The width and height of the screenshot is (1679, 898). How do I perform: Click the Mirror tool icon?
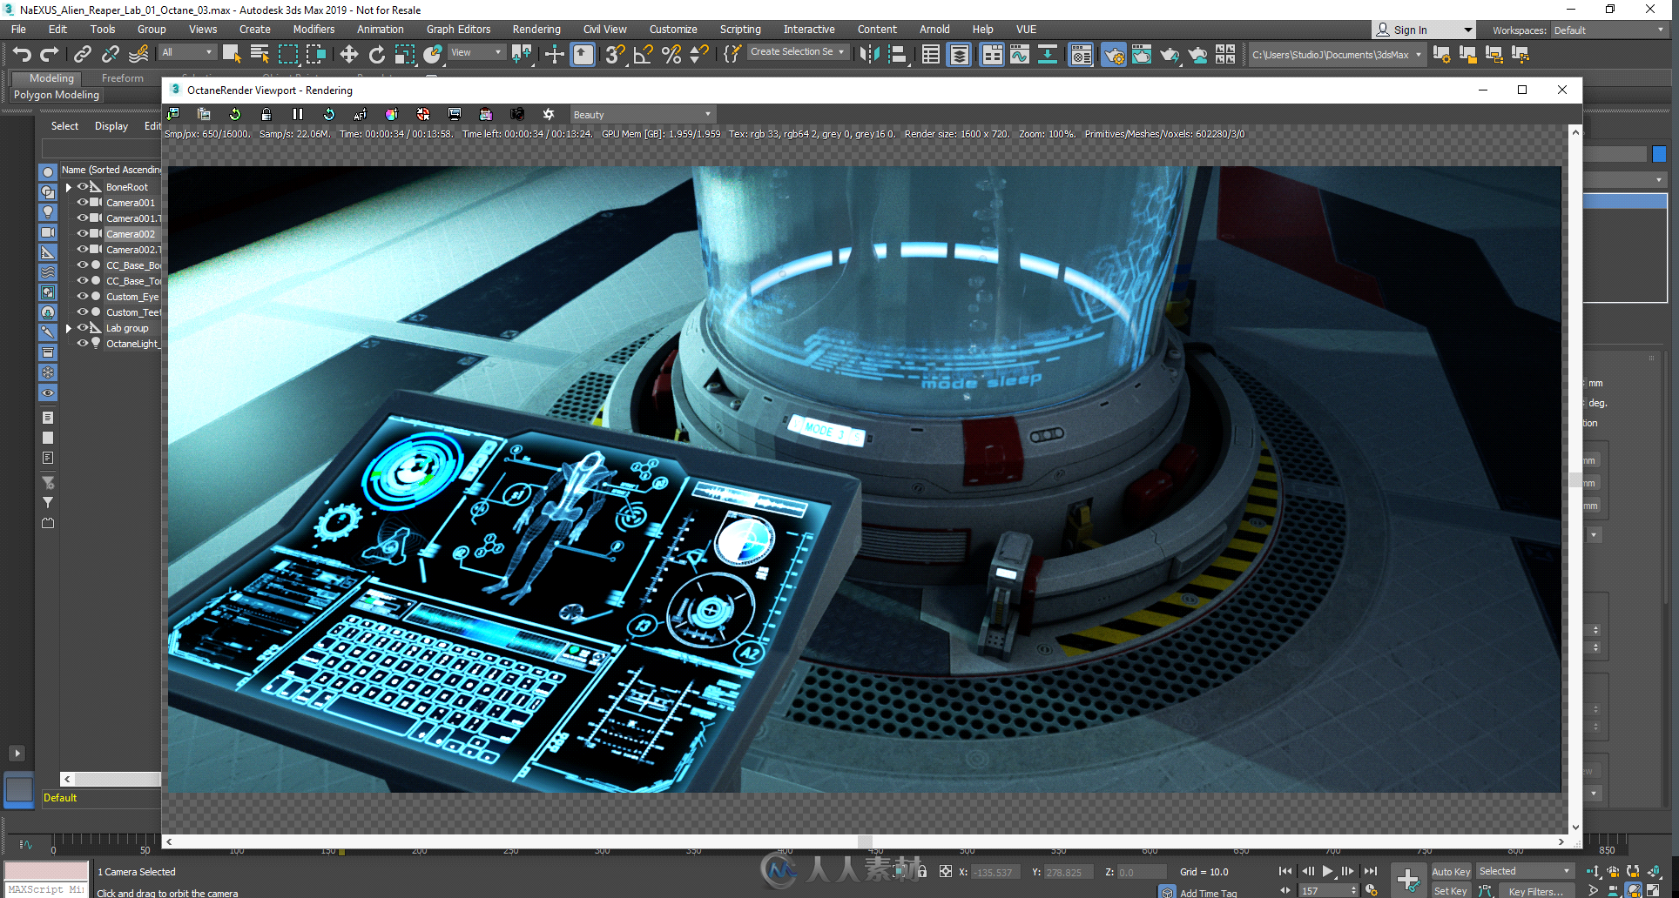(x=869, y=55)
